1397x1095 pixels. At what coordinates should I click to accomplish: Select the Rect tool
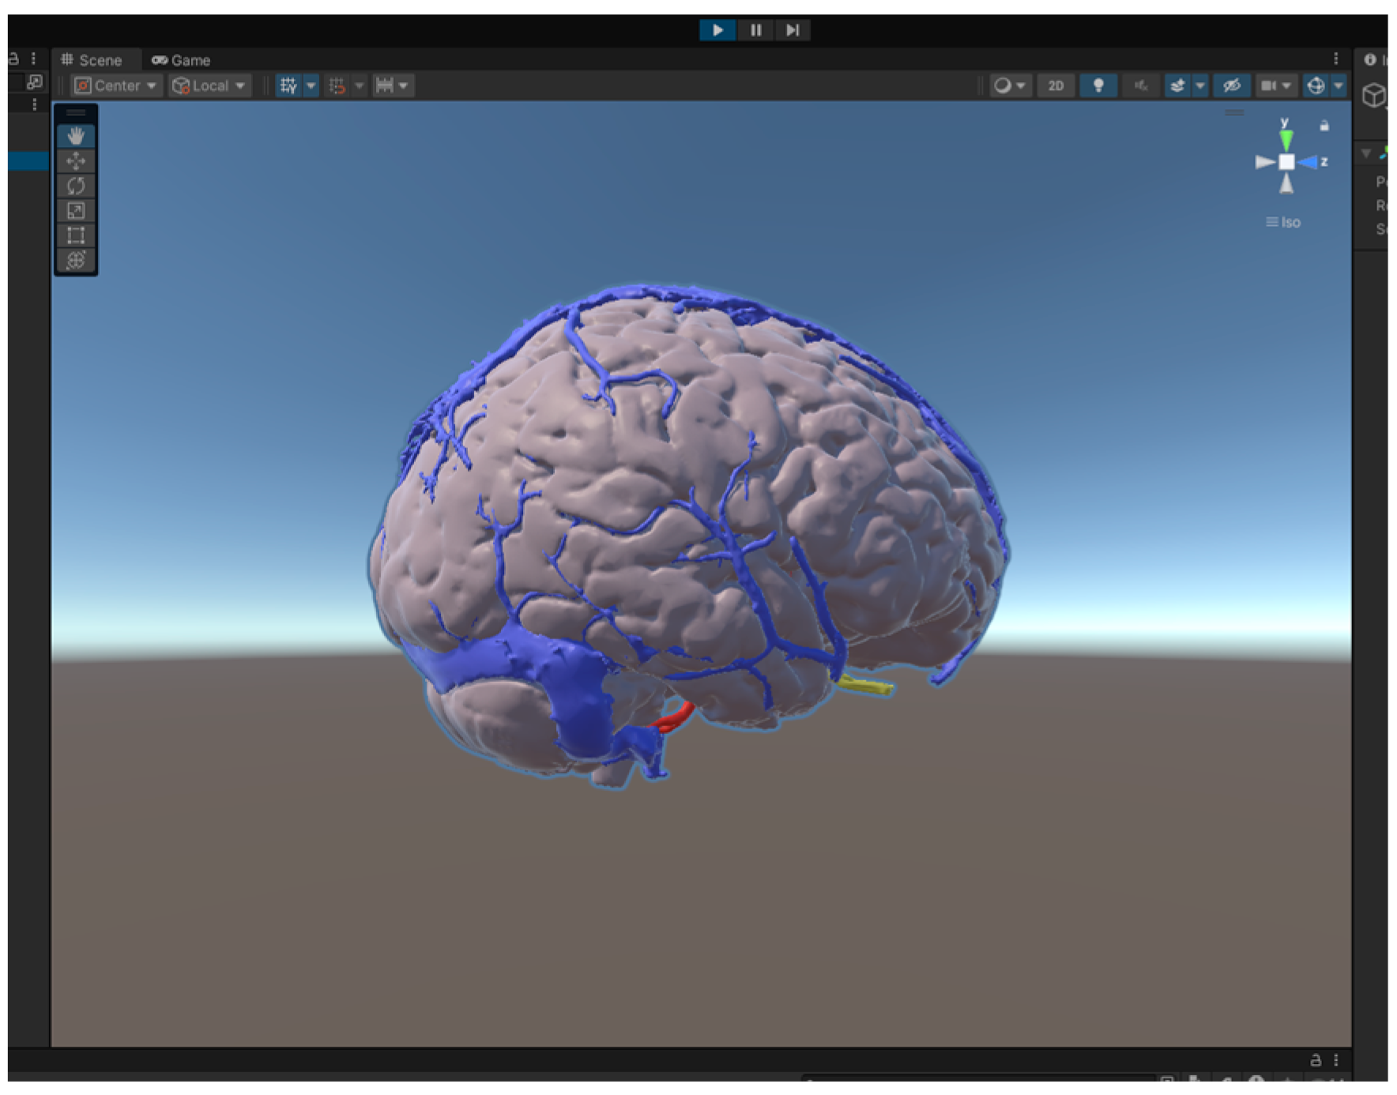click(x=76, y=235)
